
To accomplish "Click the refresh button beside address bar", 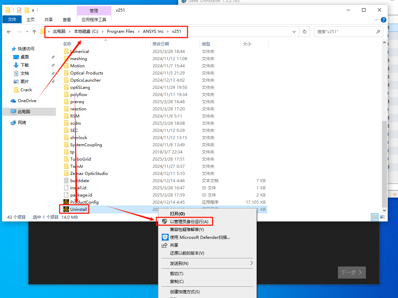I will point(304,31).
